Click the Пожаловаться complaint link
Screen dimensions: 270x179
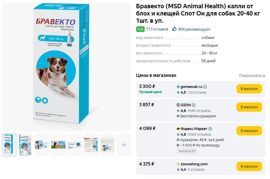point(252,76)
